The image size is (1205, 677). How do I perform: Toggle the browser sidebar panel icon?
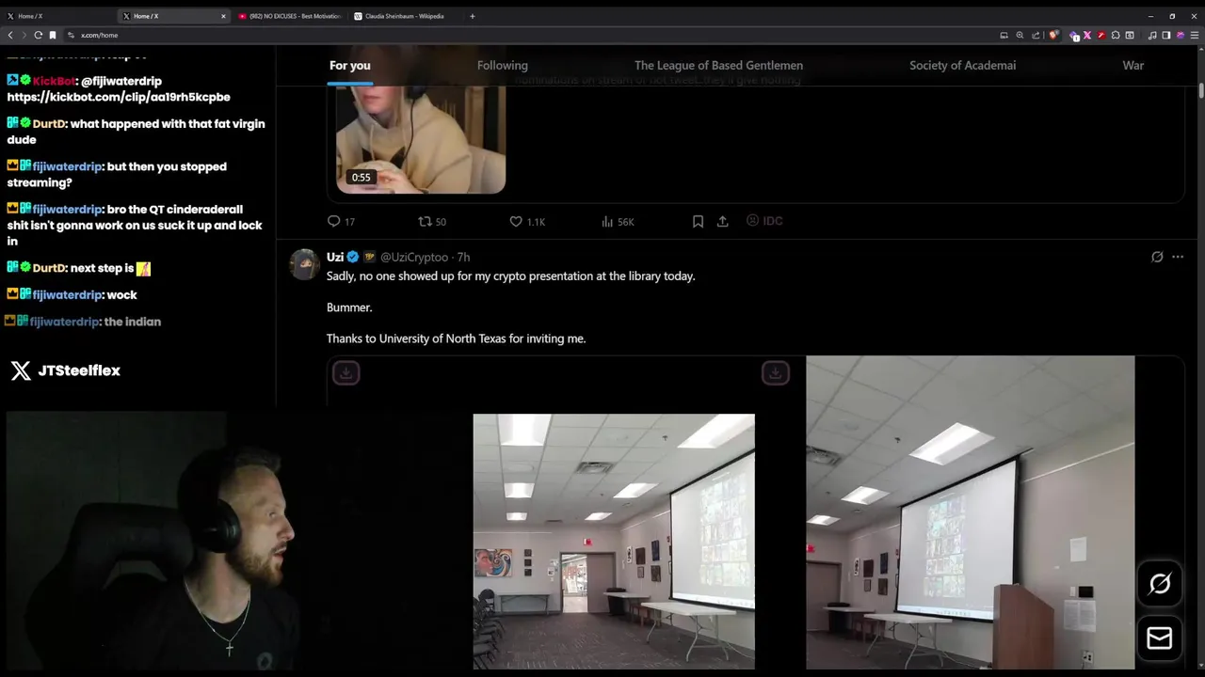1166,35
